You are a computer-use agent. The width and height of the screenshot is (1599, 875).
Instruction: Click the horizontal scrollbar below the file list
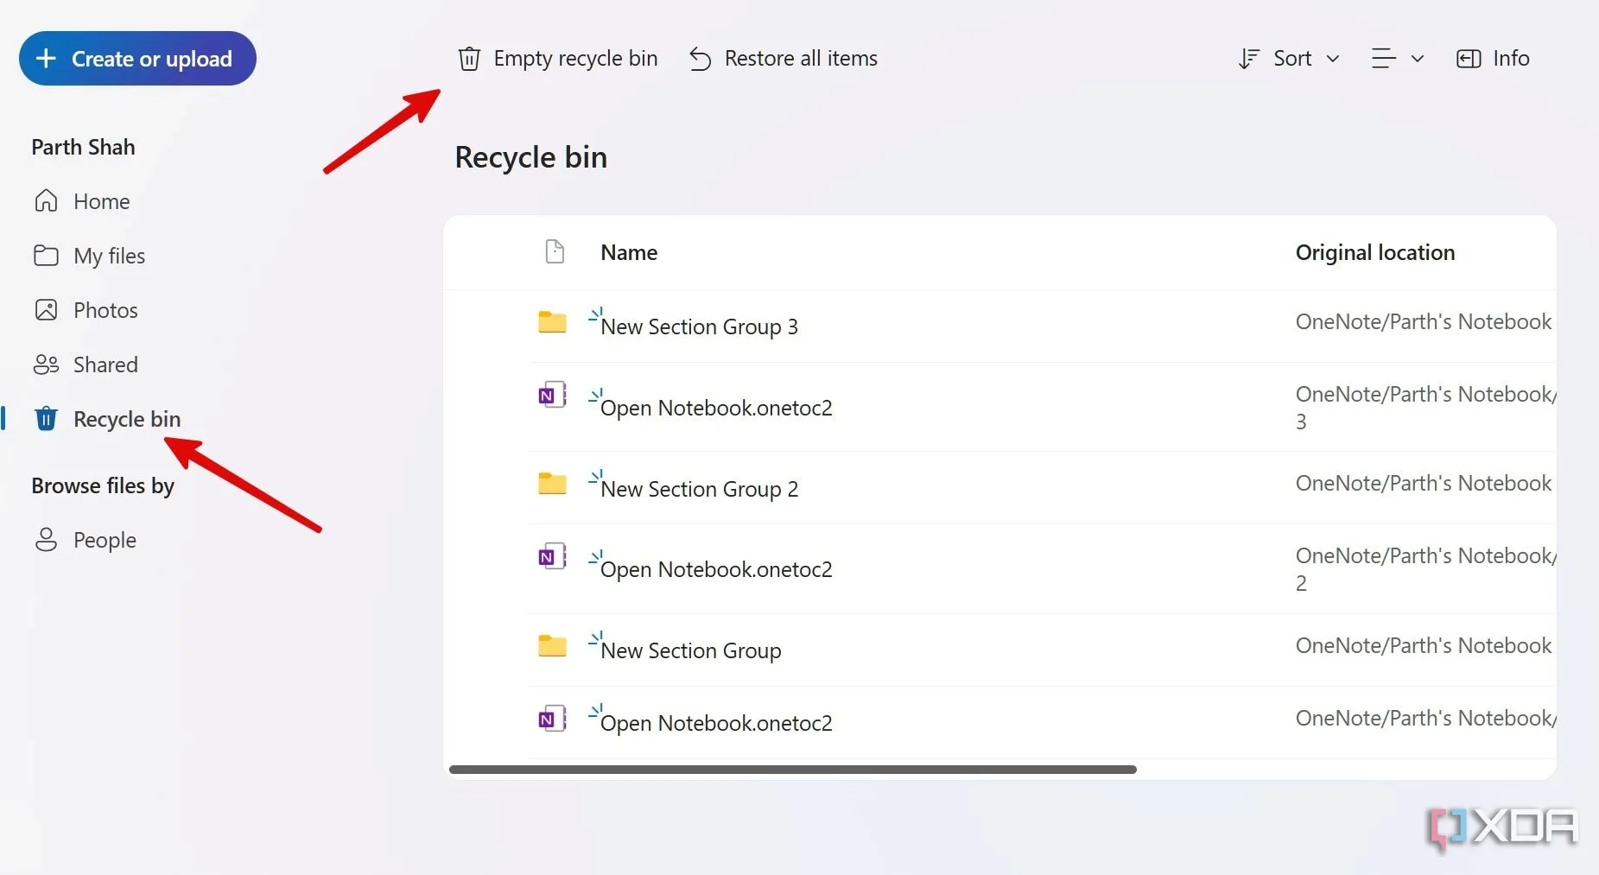(x=793, y=769)
